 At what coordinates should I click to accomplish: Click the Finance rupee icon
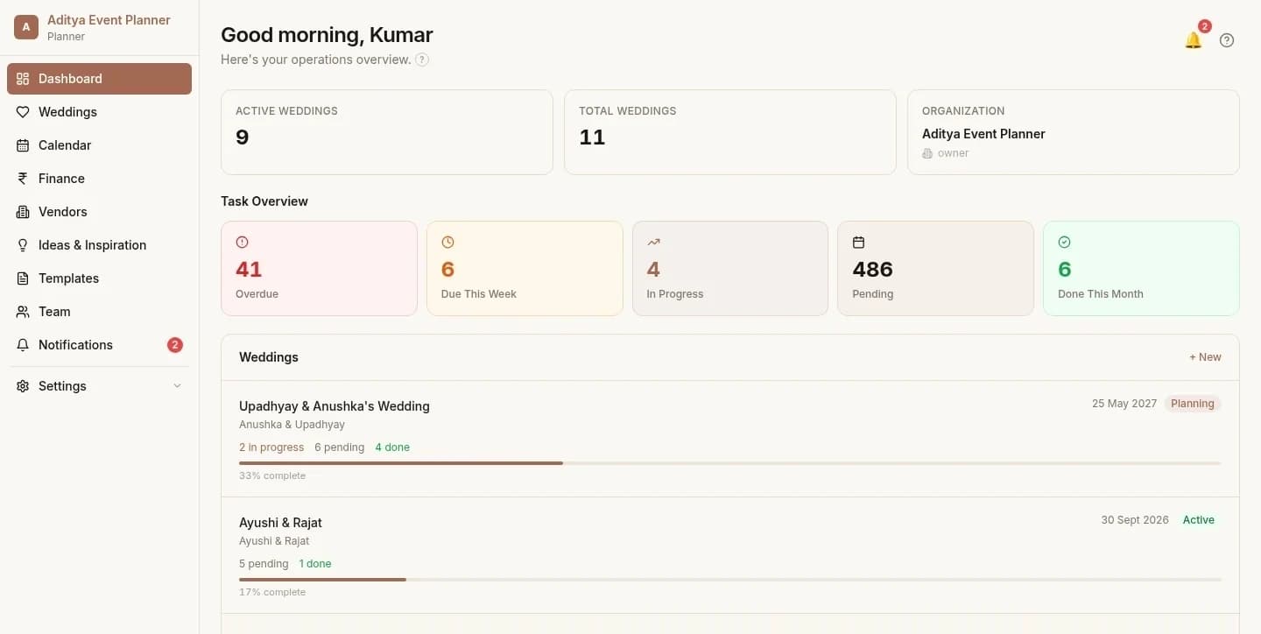tap(23, 179)
